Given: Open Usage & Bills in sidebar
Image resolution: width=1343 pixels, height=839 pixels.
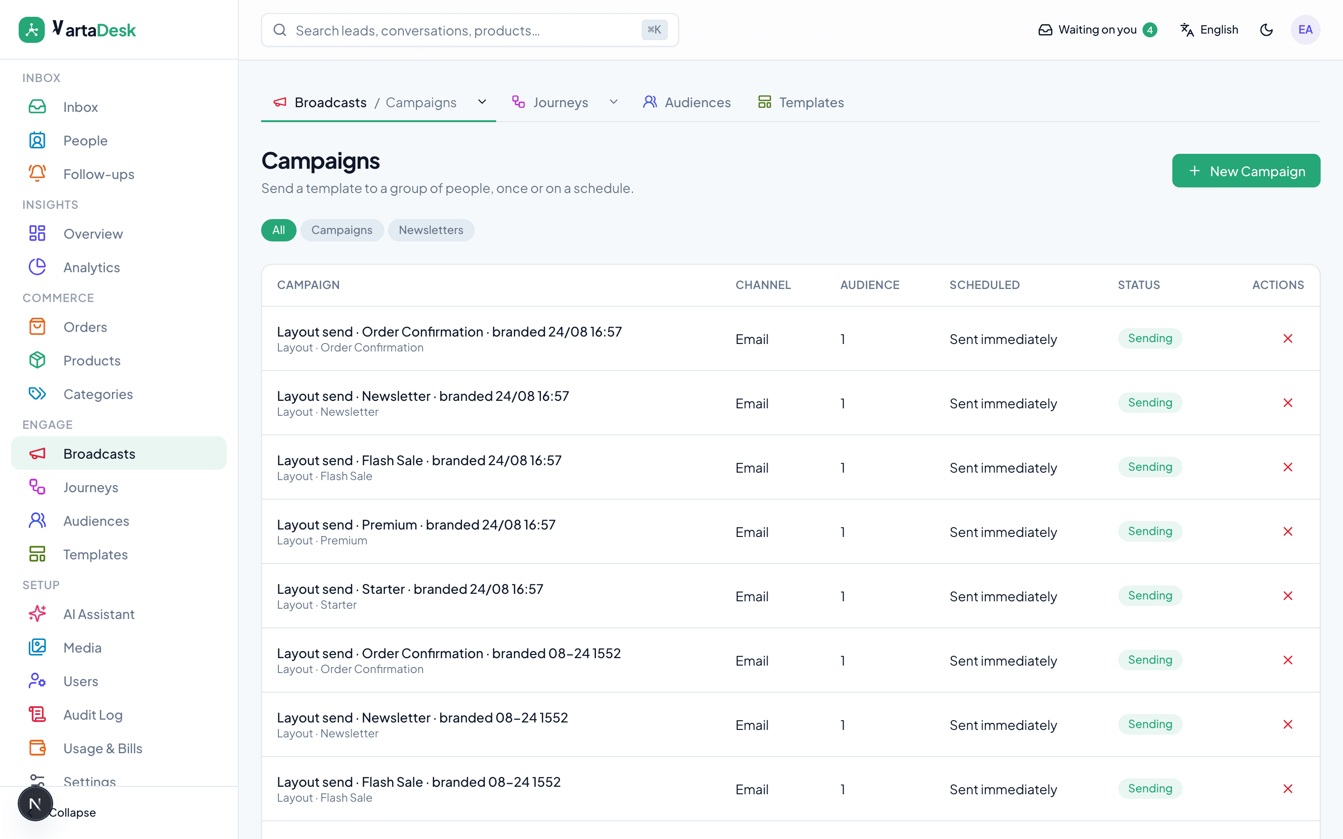Looking at the screenshot, I should tap(119, 748).
